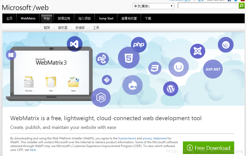Click the Git diamond logo bubble

coord(107,80)
